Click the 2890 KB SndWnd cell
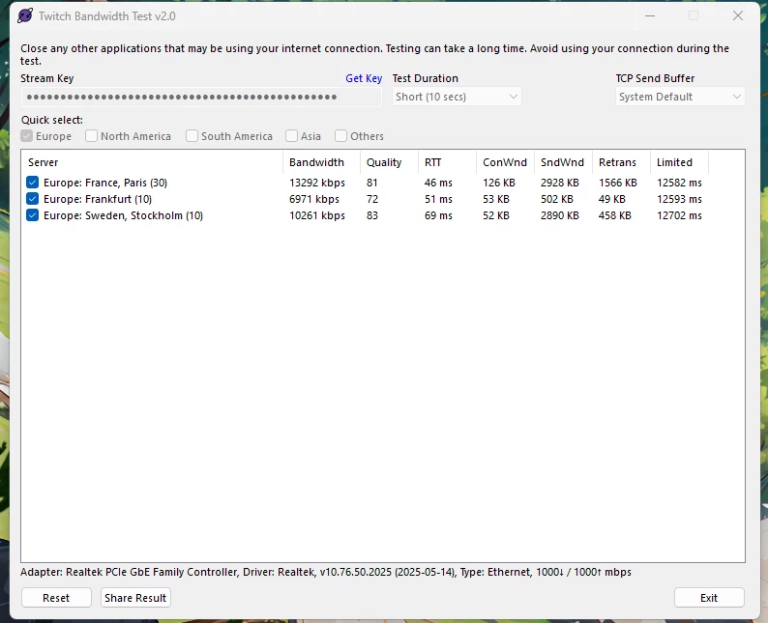 560,215
